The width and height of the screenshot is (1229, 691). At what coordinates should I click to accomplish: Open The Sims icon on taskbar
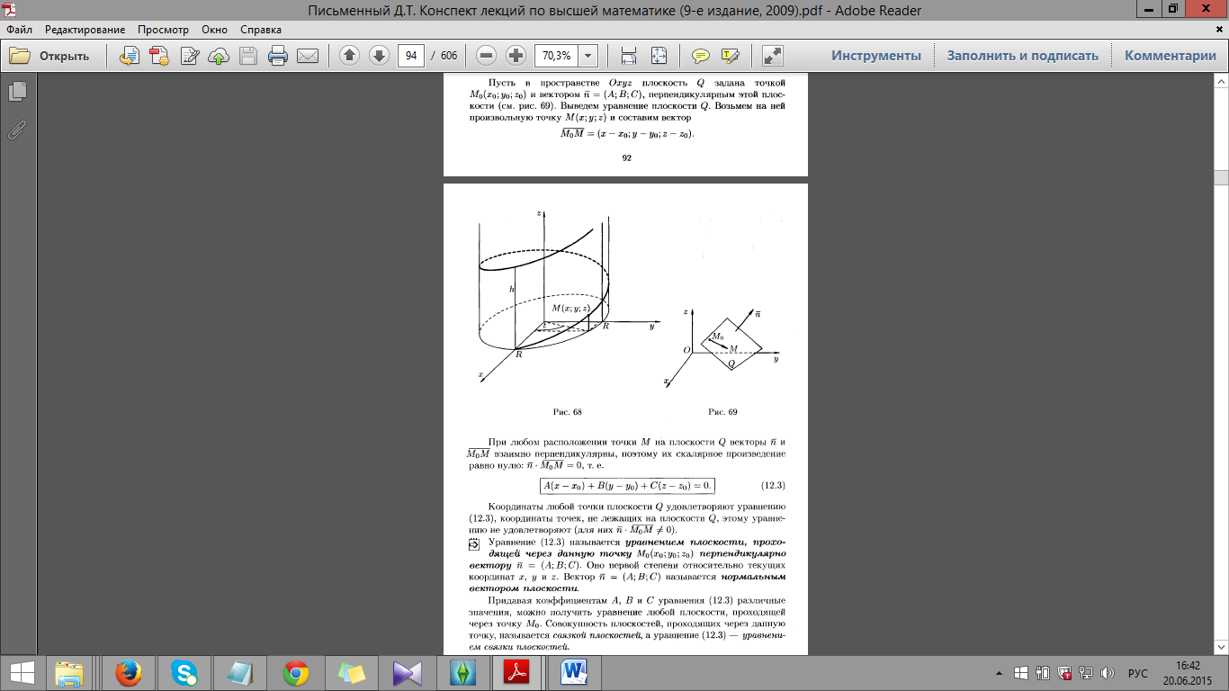coord(463,673)
